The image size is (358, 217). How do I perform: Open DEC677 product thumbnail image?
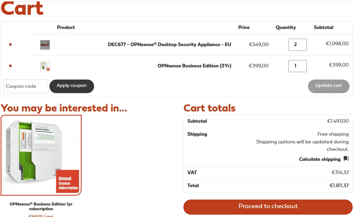45,45
